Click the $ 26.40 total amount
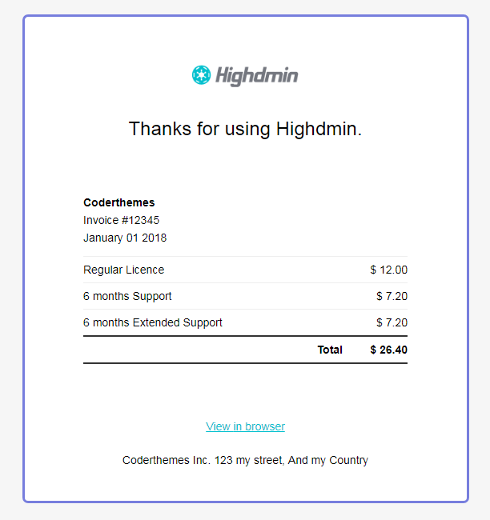 click(x=389, y=350)
